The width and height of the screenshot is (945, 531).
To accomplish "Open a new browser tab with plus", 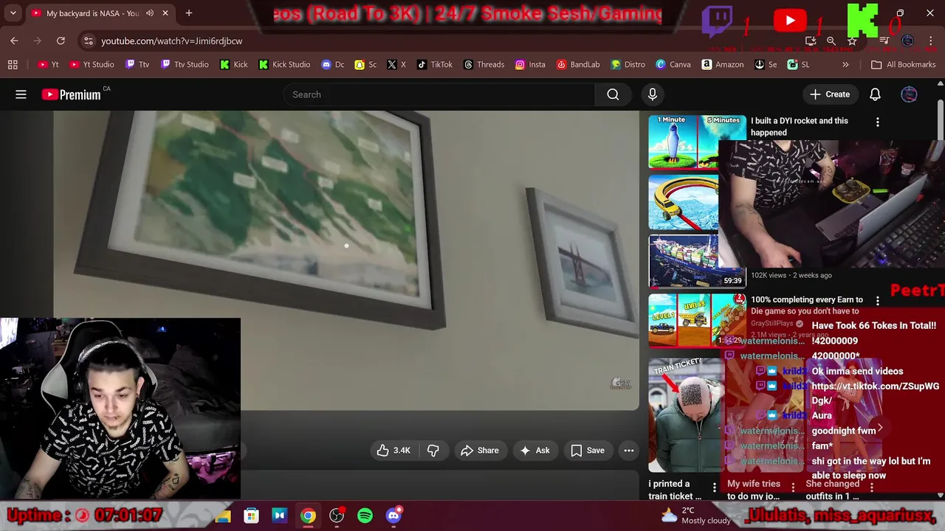I will [x=189, y=13].
